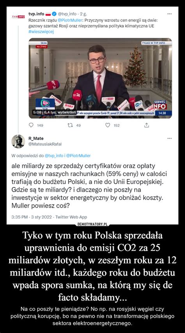Click the TVP INFO profile avatar
The image size is (185, 333).
(x=18, y=16)
